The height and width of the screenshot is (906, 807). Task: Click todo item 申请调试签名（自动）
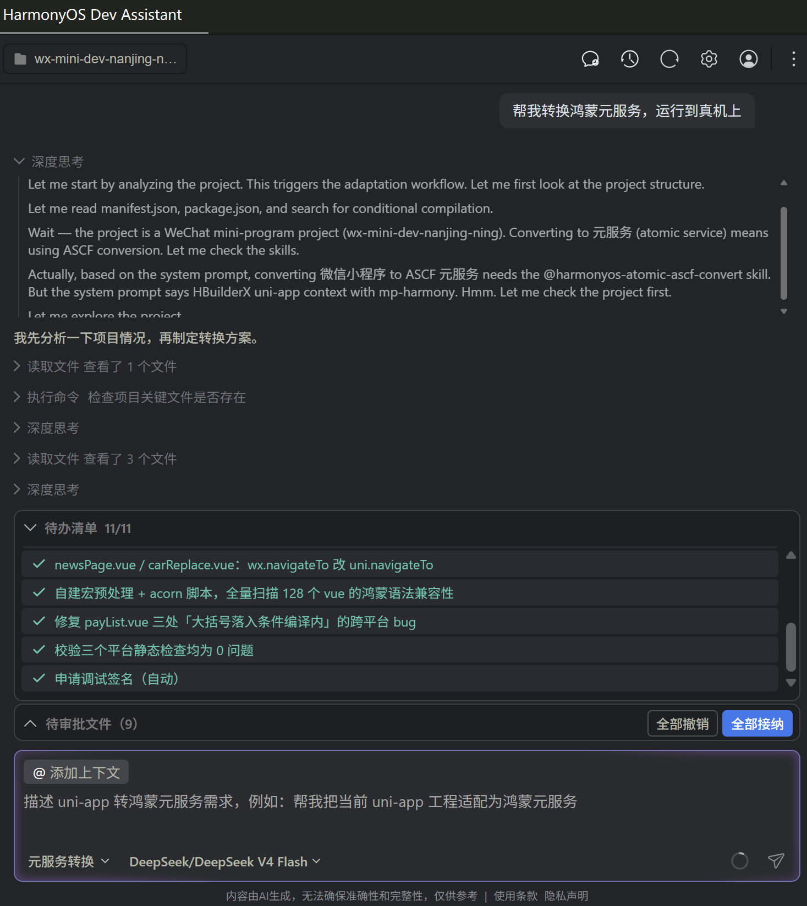click(x=400, y=679)
